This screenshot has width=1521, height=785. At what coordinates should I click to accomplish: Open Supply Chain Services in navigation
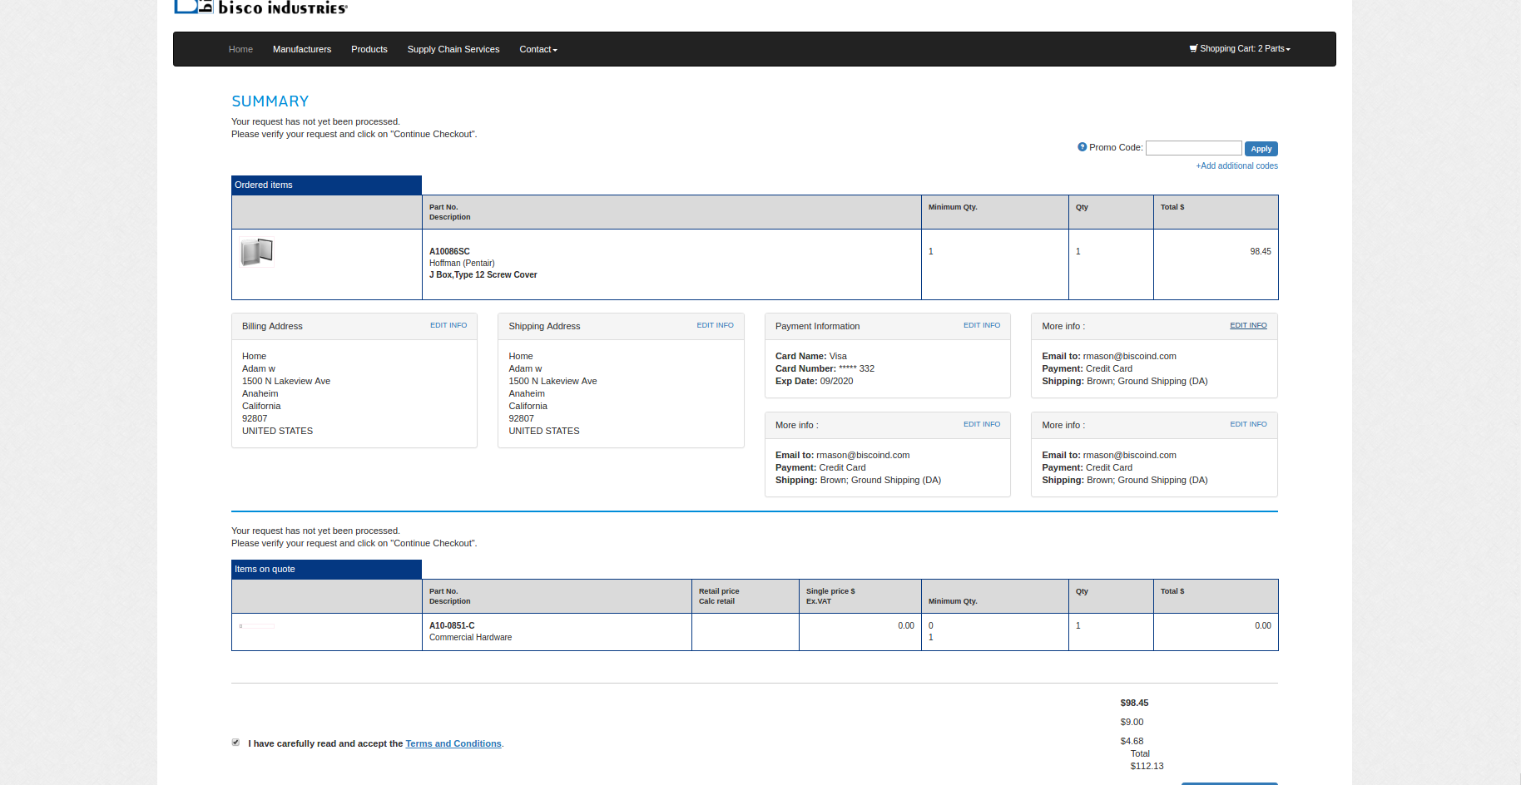click(x=453, y=50)
